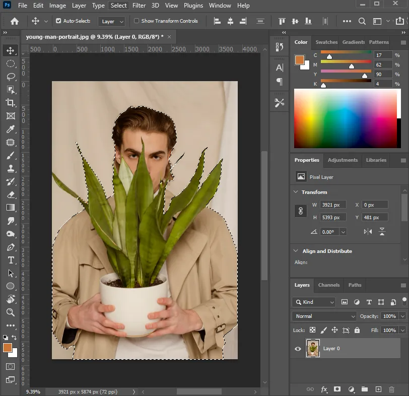Switch to the Channels tab

(329, 285)
